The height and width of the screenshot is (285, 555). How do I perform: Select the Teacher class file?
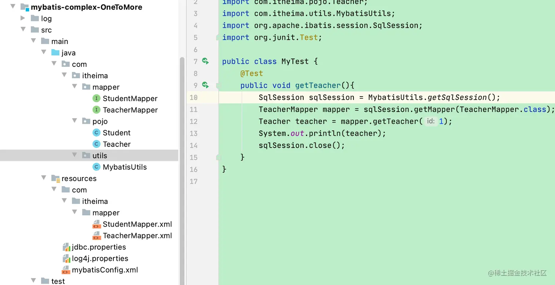[117, 144]
